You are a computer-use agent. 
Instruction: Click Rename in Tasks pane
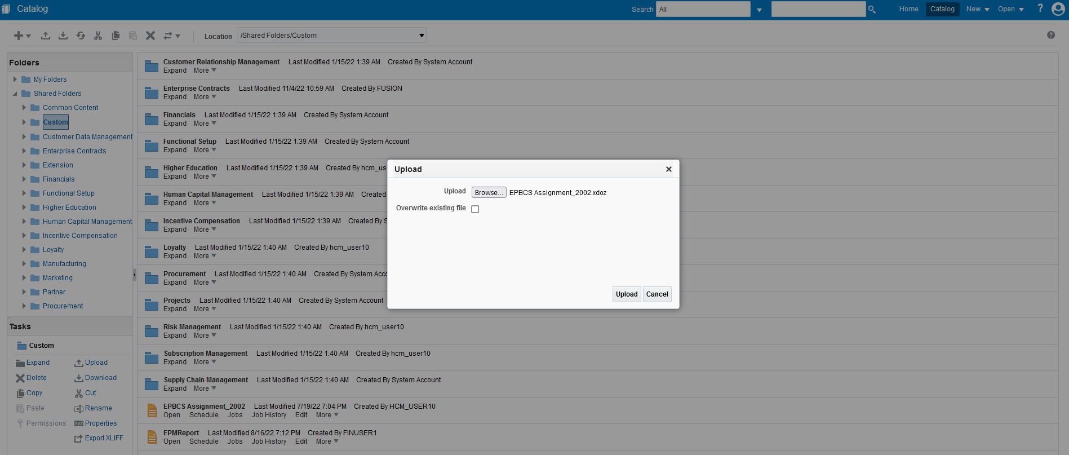(x=99, y=408)
